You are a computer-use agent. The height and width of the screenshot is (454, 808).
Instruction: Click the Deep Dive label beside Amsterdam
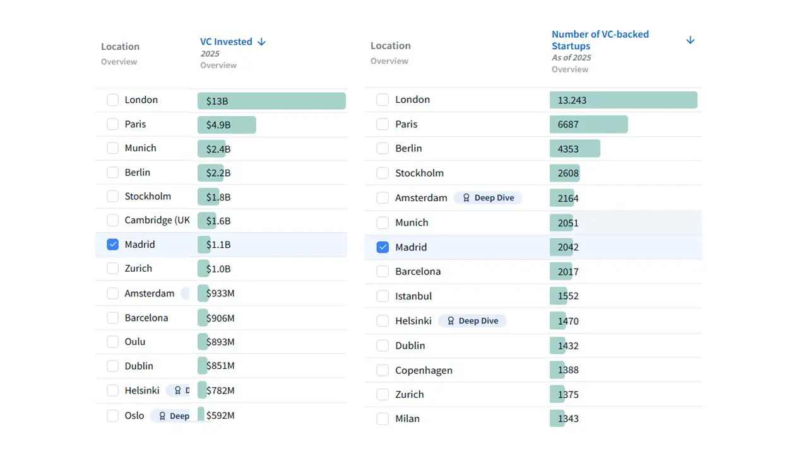point(494,198)
